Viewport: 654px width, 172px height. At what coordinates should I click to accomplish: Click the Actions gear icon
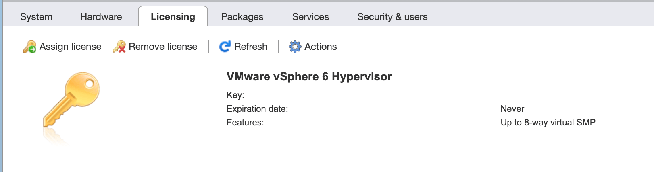coord(295,47)
